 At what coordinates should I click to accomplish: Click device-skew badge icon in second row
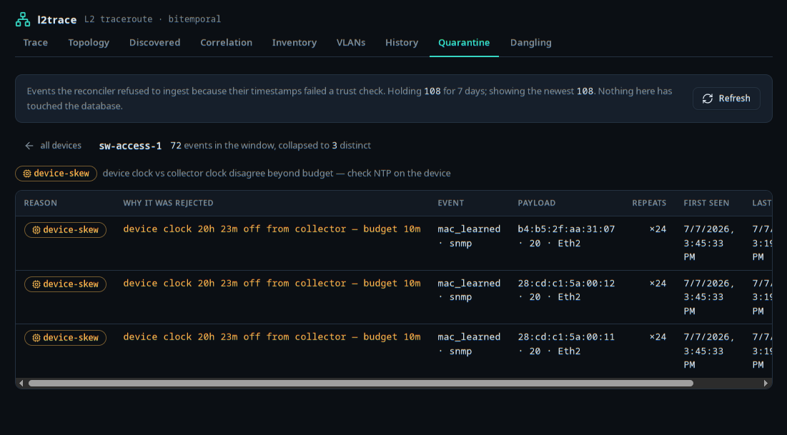[36, 284]
